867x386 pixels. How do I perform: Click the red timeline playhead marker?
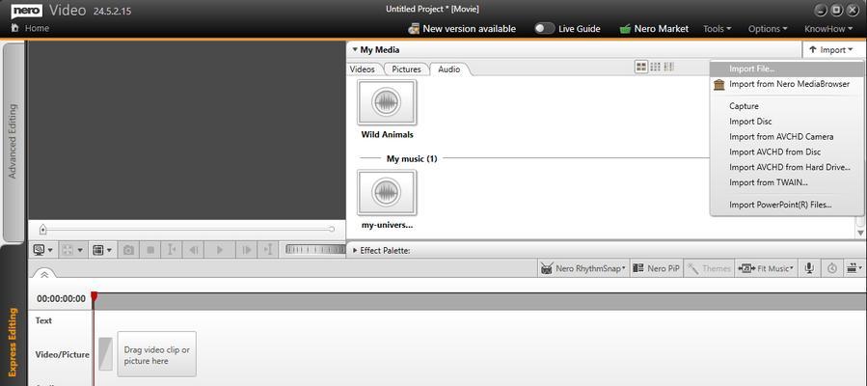pos(94,297)
